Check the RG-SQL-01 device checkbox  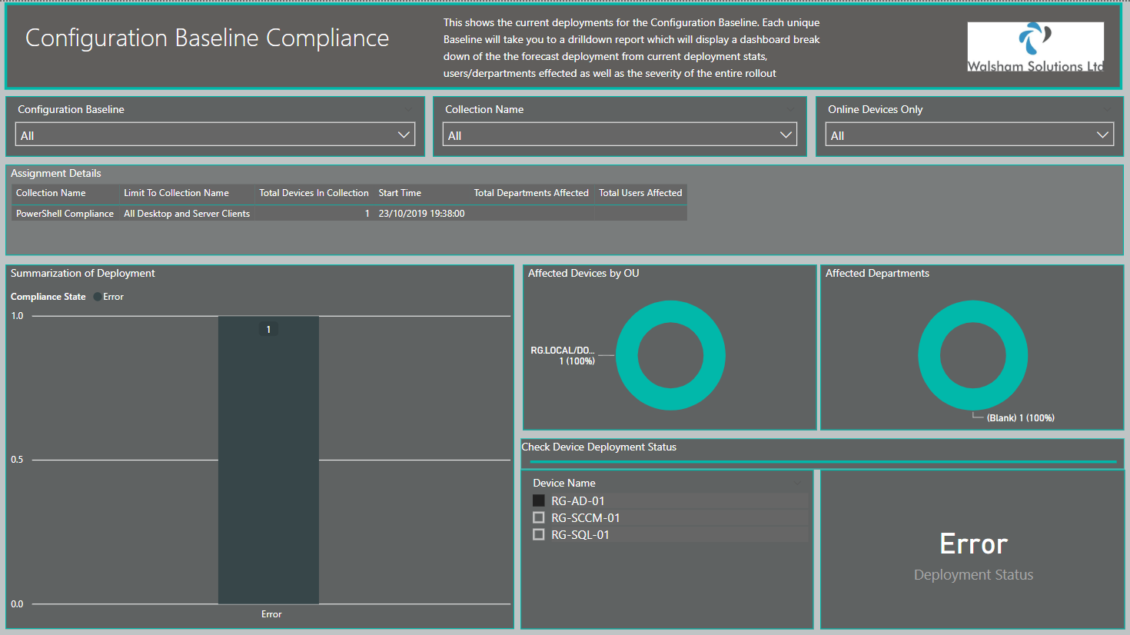coord(539,534)
